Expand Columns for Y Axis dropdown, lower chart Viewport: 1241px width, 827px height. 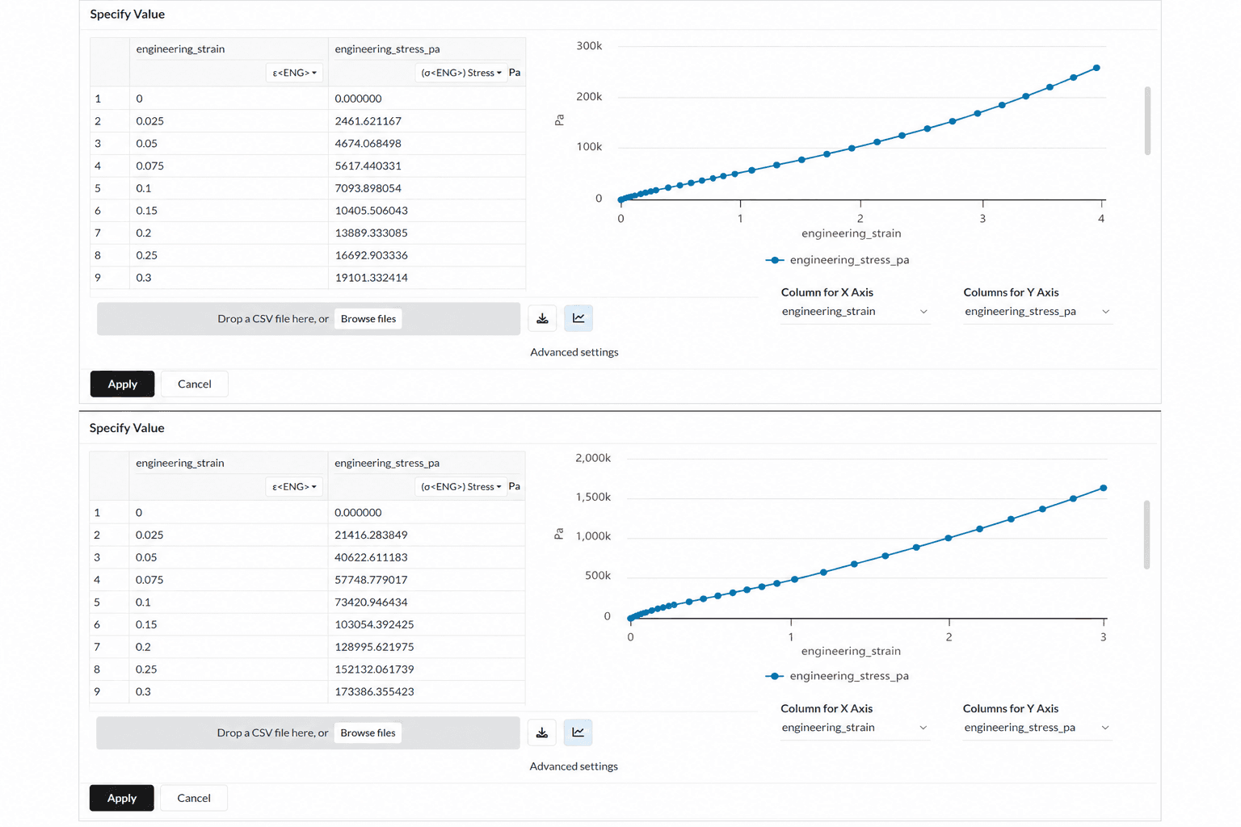coord(1037,728)
